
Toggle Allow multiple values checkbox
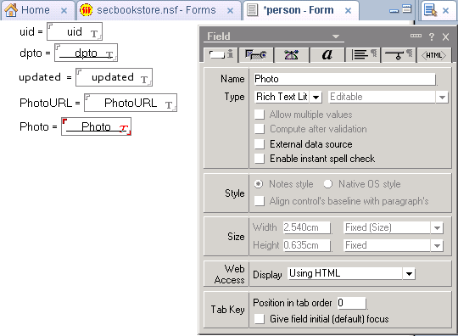pyautogui.click(x=260, y=115)
